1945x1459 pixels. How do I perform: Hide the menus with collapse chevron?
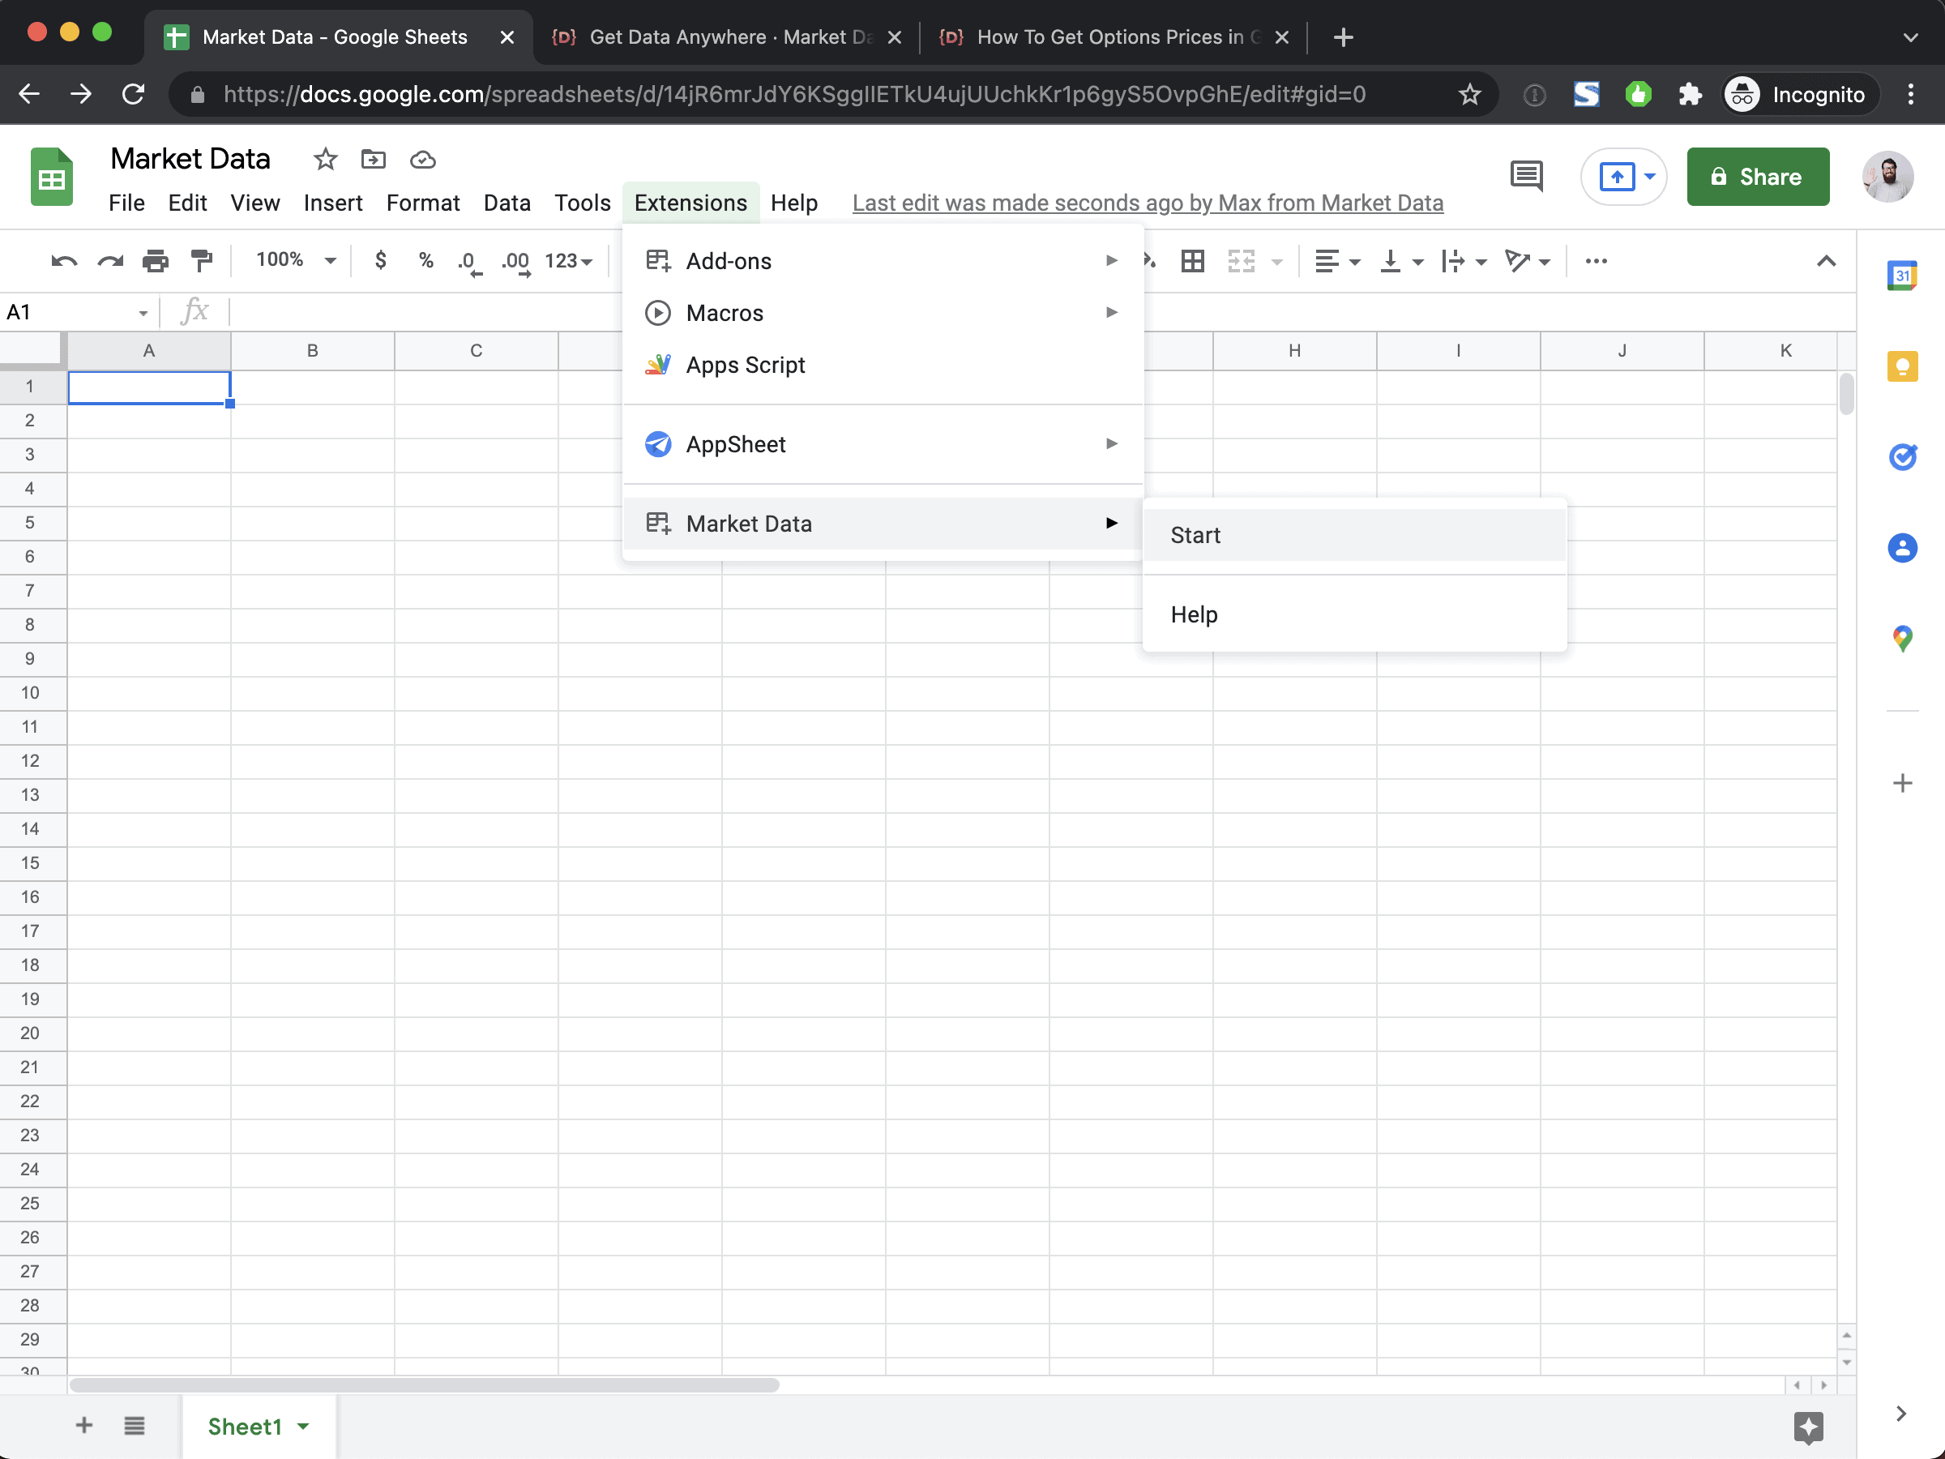1827,261
